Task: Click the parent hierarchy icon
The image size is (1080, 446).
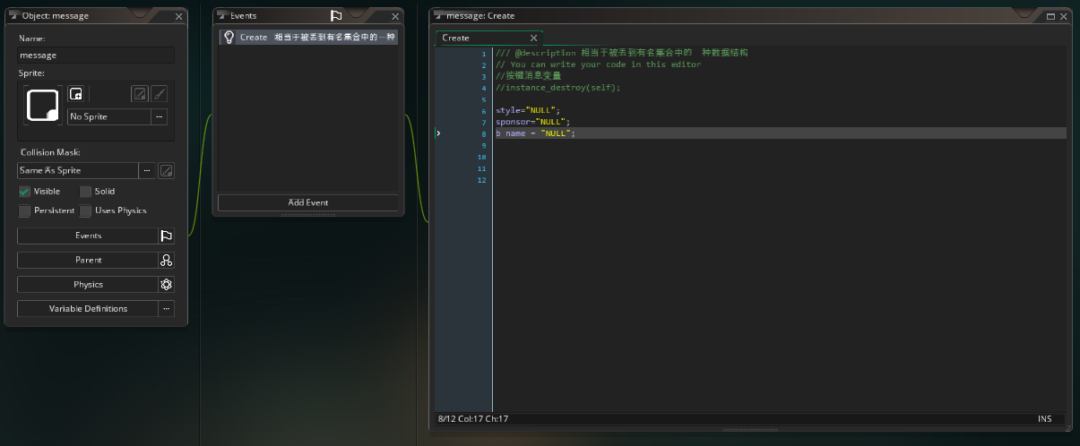Action: tap(166, 260)
